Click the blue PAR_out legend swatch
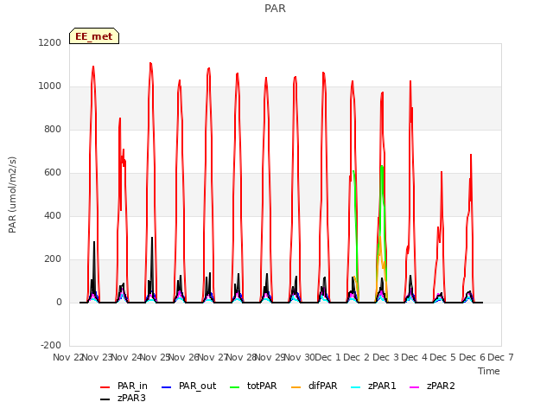The width and height of the screenshot is (553, 415). 166,387
